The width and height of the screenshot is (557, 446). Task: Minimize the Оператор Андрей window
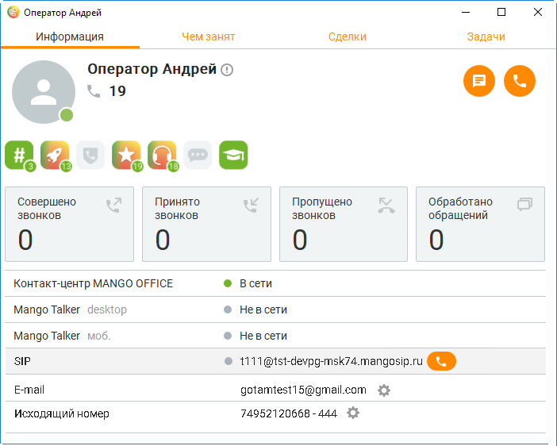pos(466,12)
